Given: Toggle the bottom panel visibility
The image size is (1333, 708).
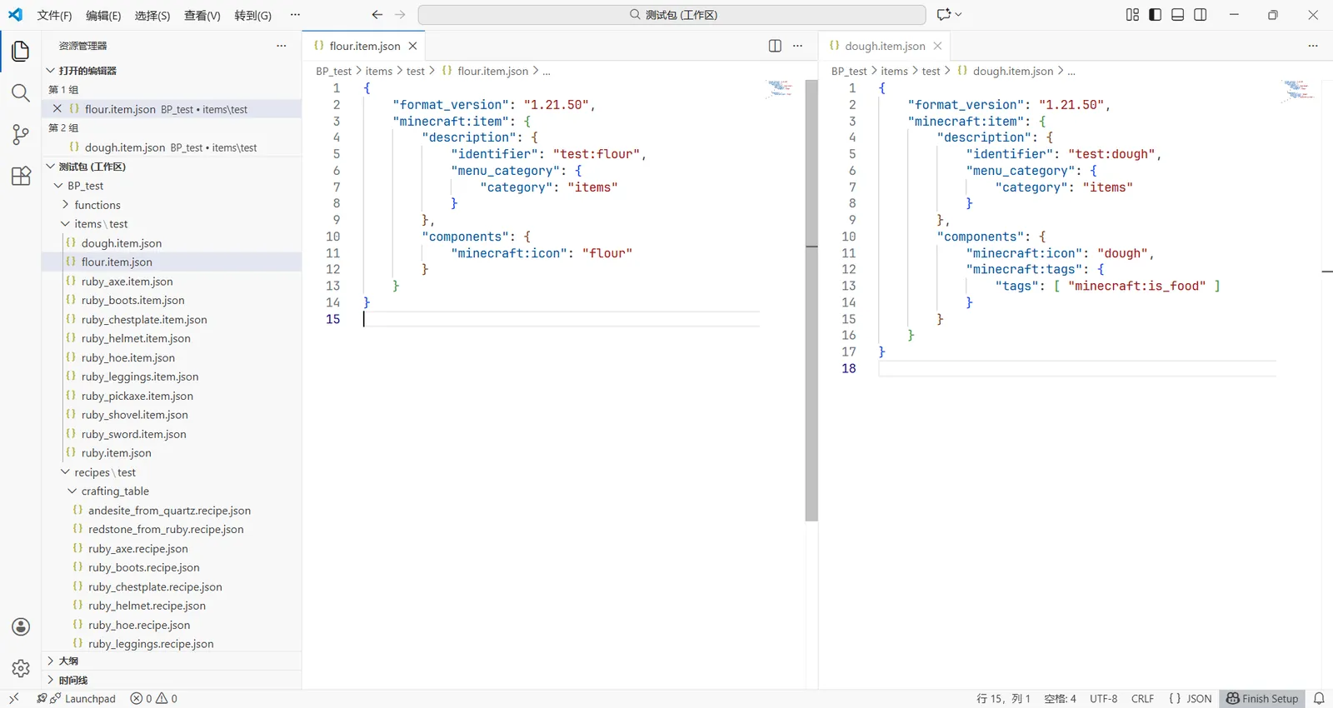Looking at the screenshot, I should [1177, 15].
